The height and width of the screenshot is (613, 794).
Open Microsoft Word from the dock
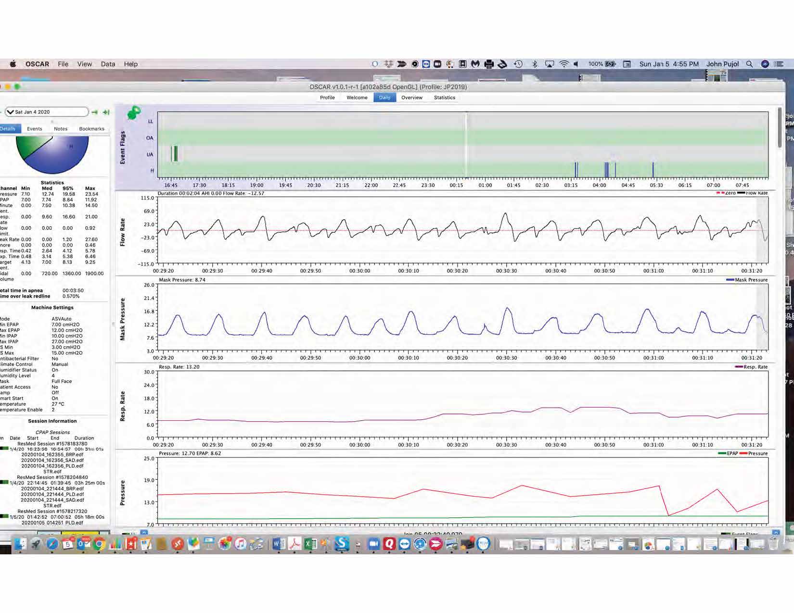(279, 544)
